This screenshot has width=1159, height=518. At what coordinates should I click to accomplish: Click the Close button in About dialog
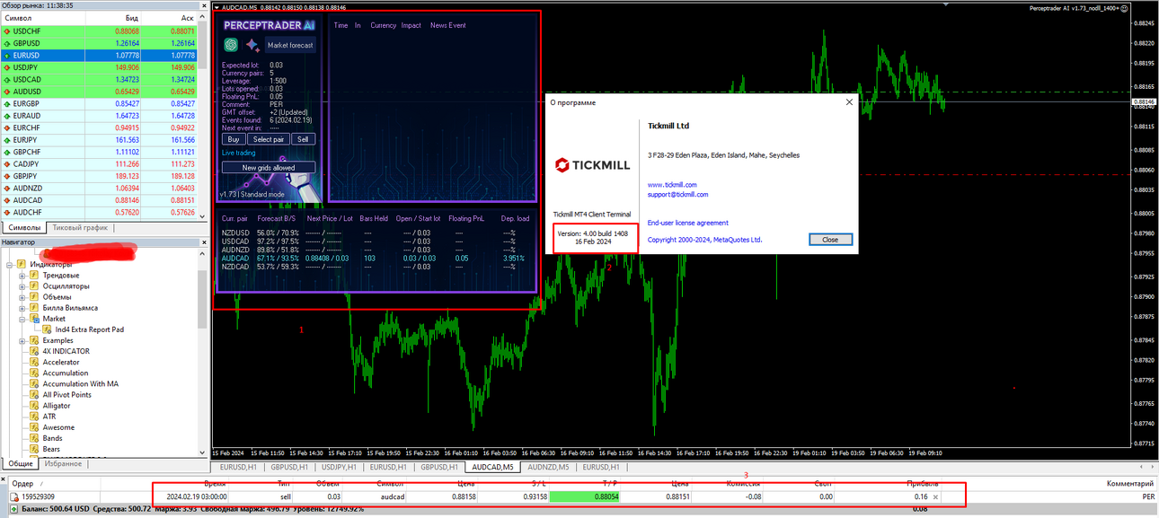(830, 240)
